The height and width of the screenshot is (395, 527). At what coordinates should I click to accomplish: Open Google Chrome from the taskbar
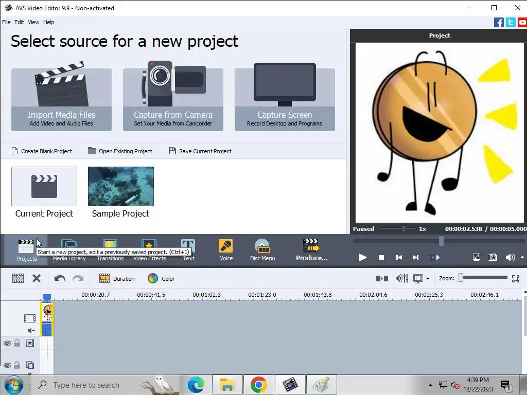pyautogui.click(x=259, y=385)
